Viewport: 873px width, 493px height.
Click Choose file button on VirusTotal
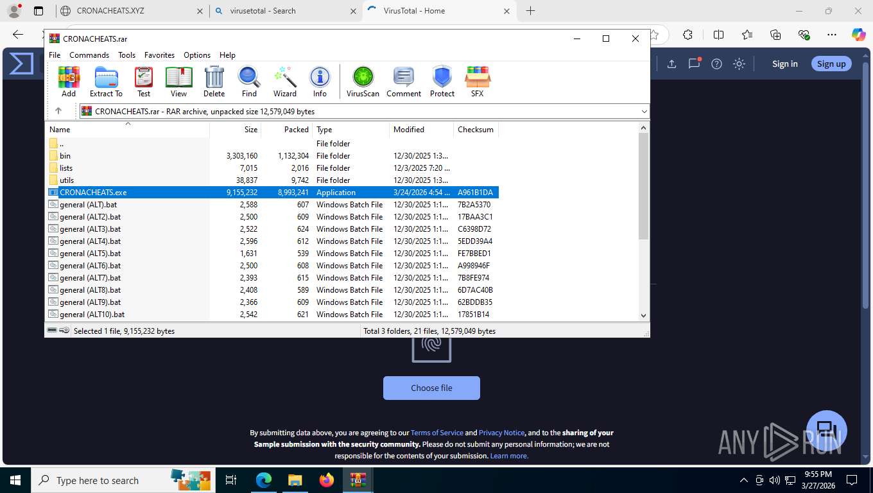click(x=431, y=388)
